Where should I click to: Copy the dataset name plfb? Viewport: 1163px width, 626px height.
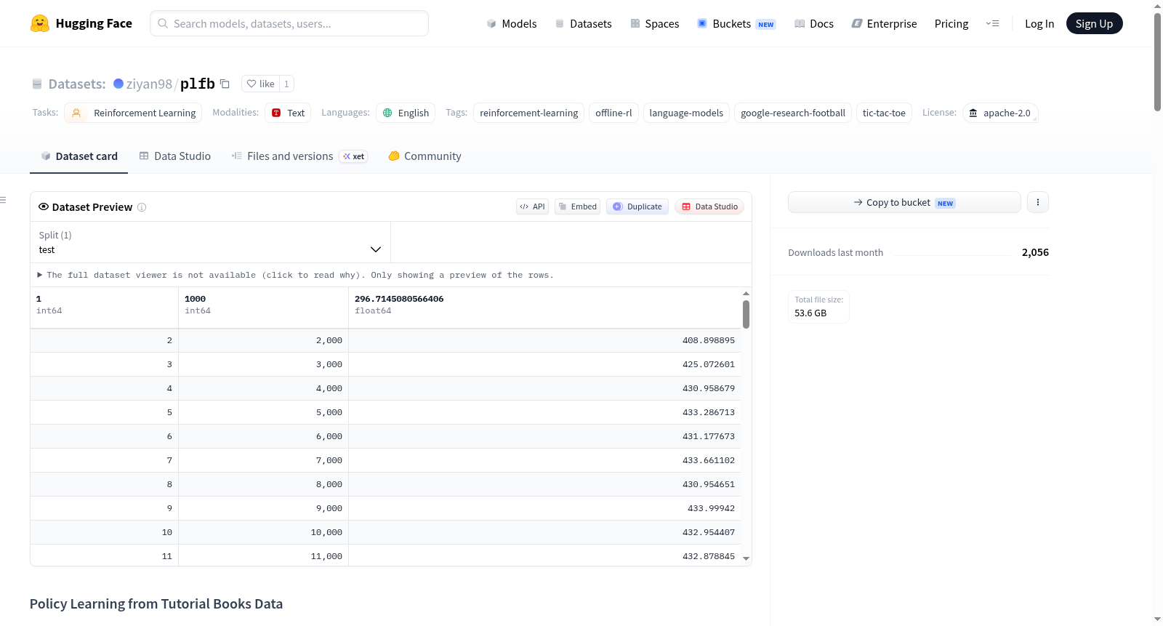click(225, 84)
